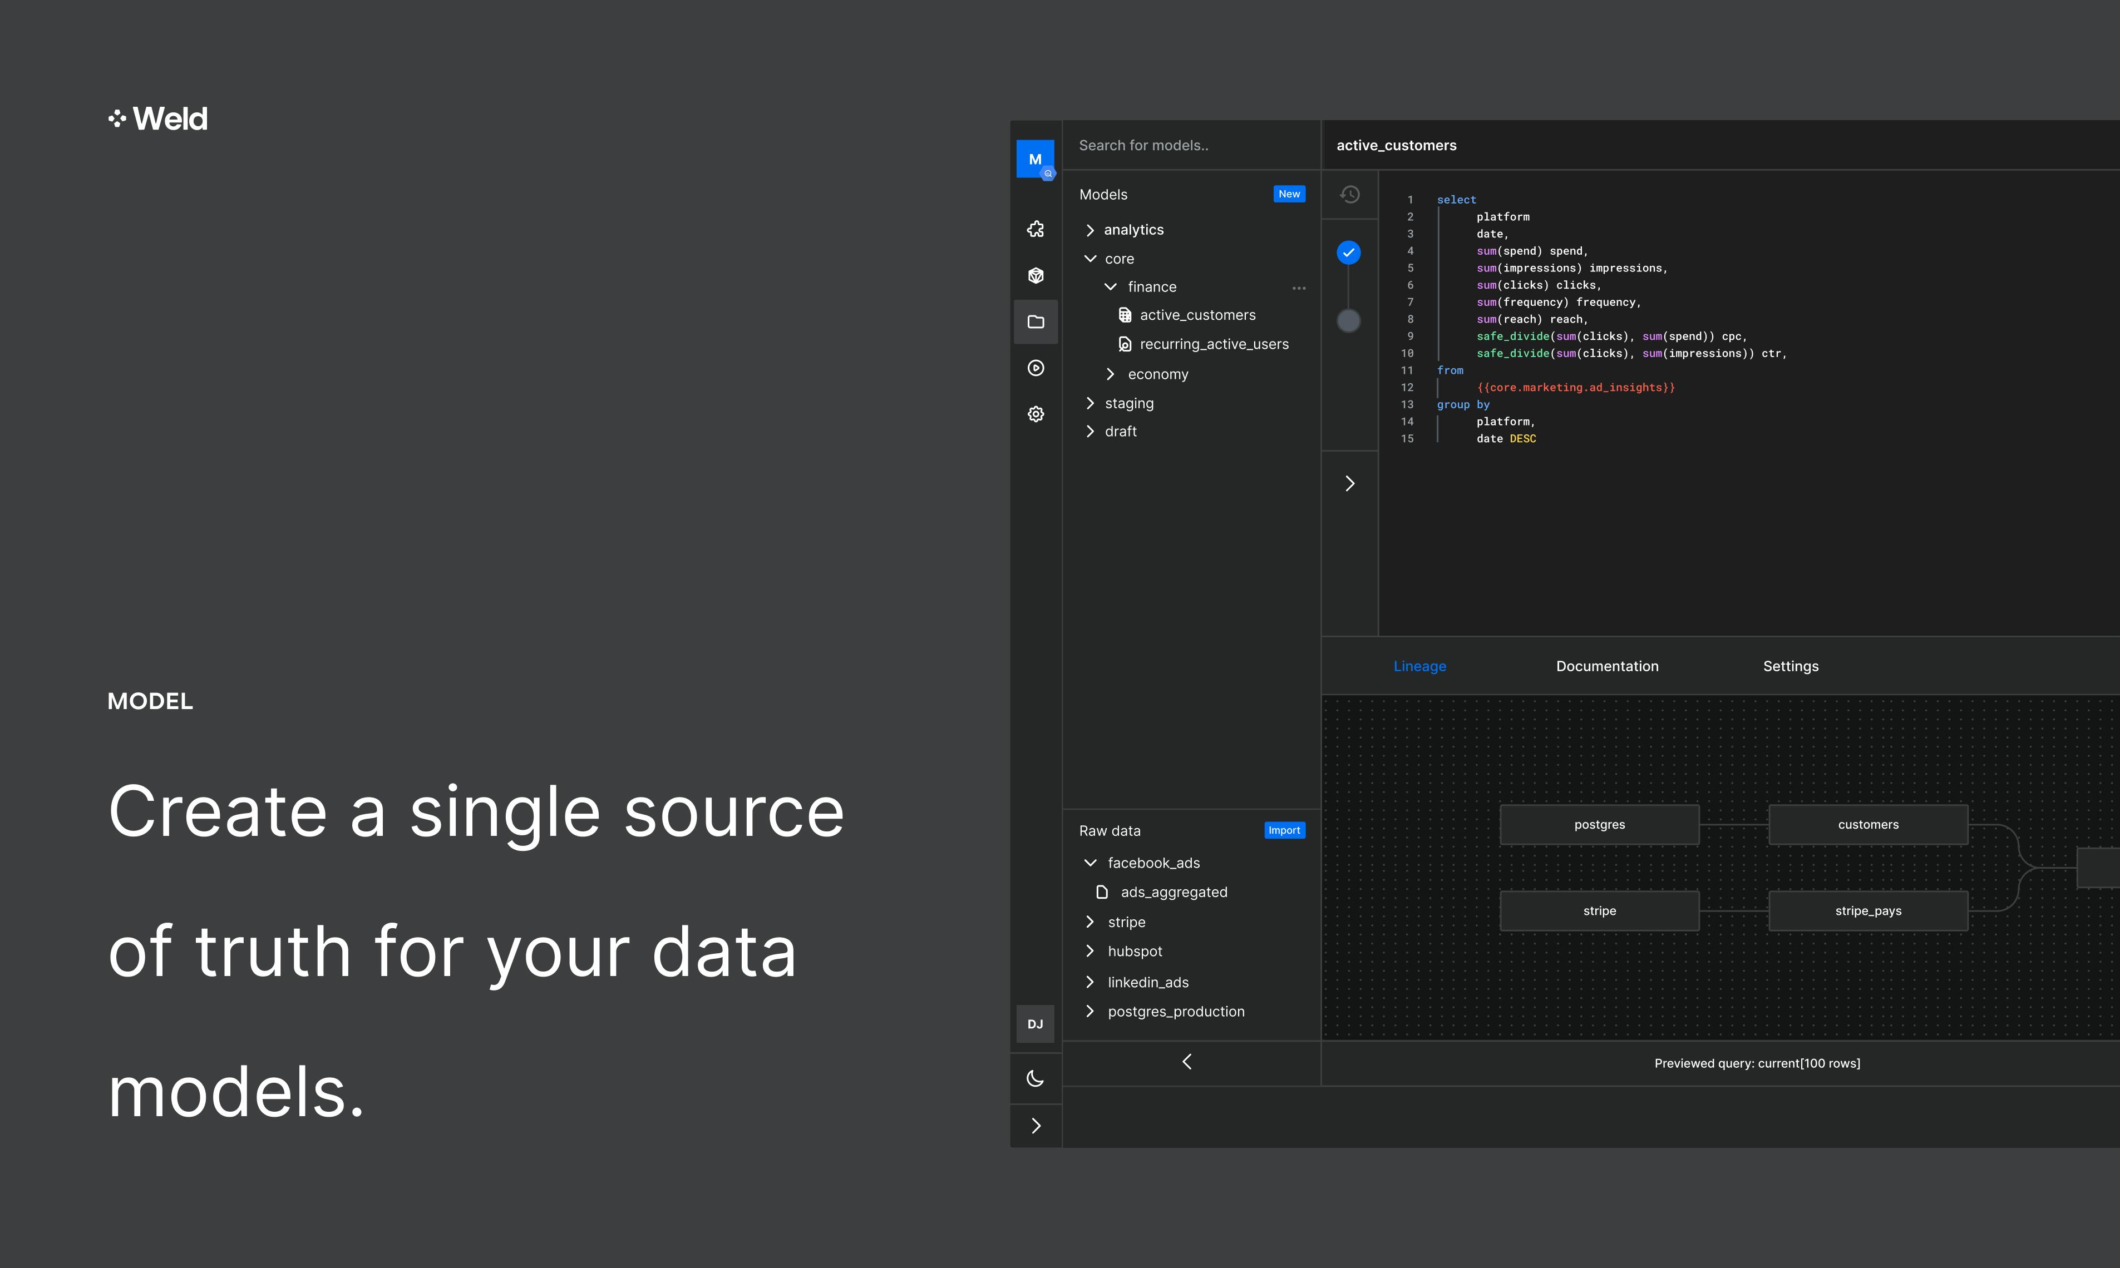
Task: Open the finance folder three-dot menu
Action: click(1299, 288)
